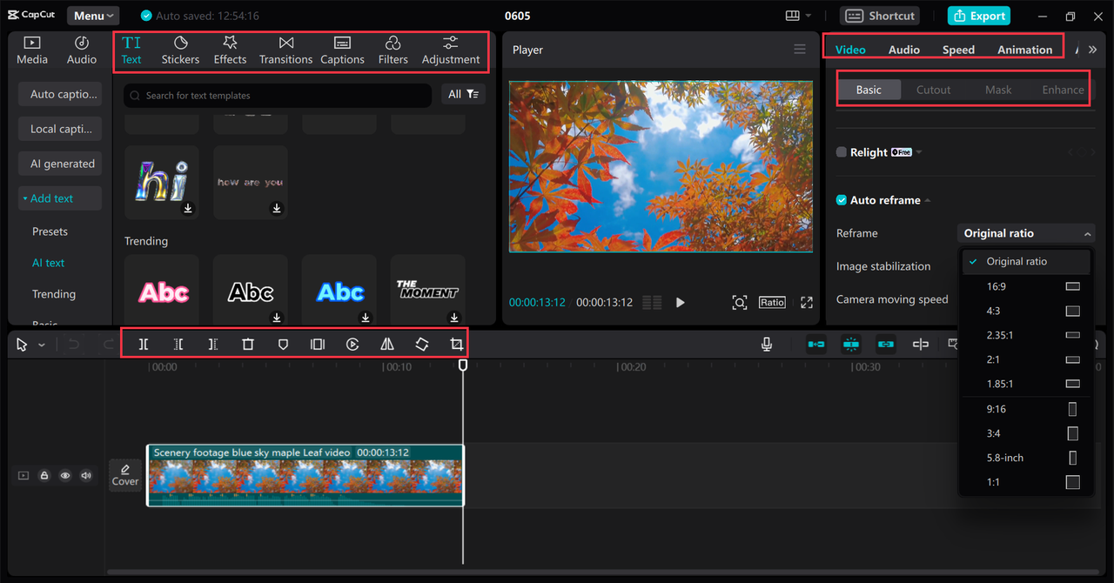1114x583 pixels.
Task: Click the search for text templates field
Action: 278,96
